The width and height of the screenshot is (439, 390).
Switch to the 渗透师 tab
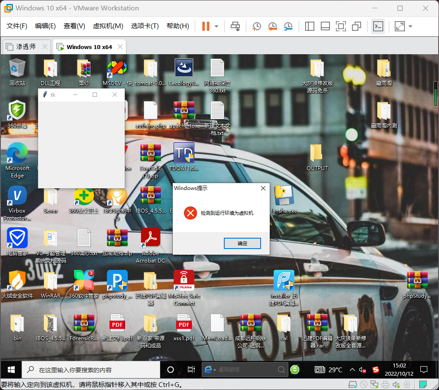26,47
